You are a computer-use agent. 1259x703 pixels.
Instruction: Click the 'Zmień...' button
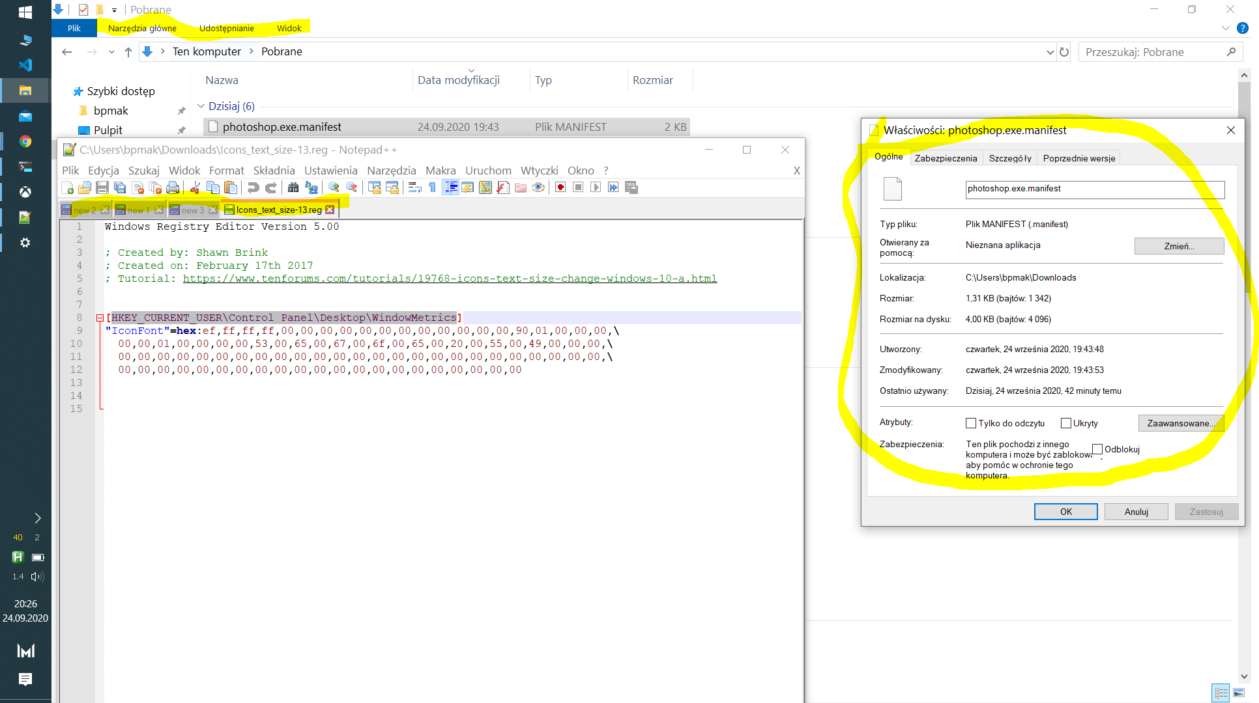[x=1178, y=246]
